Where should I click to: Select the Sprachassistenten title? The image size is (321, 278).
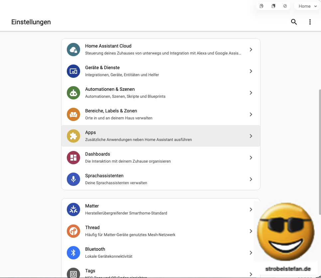tap(104, 176)
